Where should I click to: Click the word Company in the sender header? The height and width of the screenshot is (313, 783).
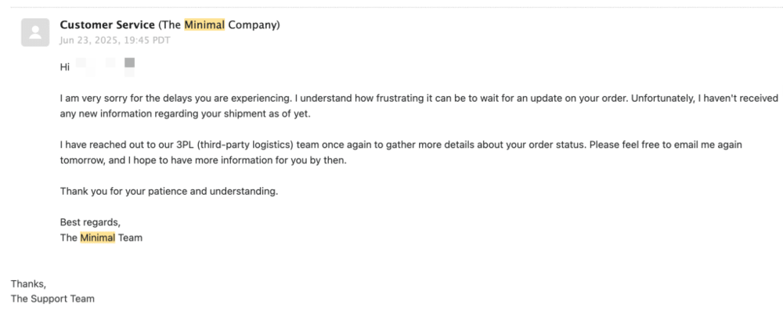(x=252, y=25)
